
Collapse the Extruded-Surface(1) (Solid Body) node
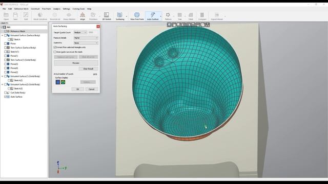pyautogui.click(x=2, y=76)
